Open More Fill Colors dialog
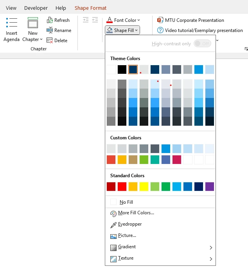 tap(160, 213)
